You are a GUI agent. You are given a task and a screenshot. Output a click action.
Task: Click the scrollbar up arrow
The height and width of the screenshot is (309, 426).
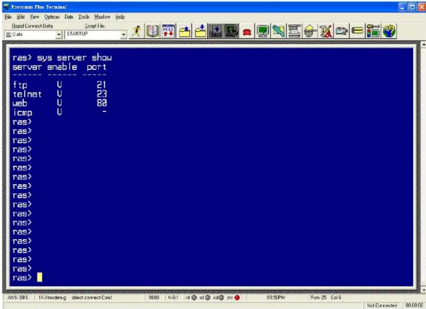pyautogui.click(x=424, y=44)
